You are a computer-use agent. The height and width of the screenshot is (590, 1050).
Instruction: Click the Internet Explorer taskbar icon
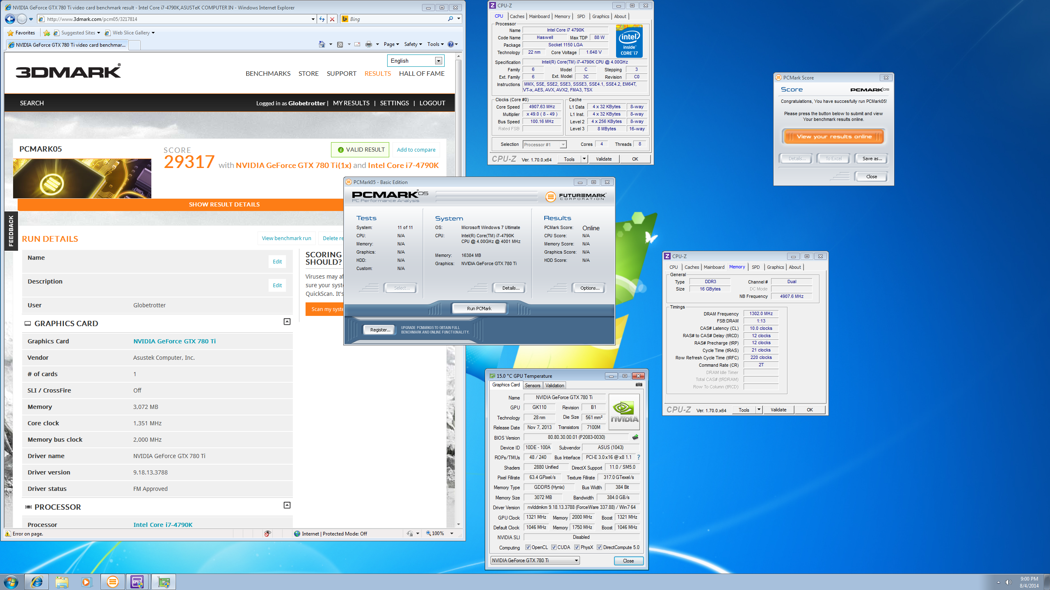coord(37,582)
